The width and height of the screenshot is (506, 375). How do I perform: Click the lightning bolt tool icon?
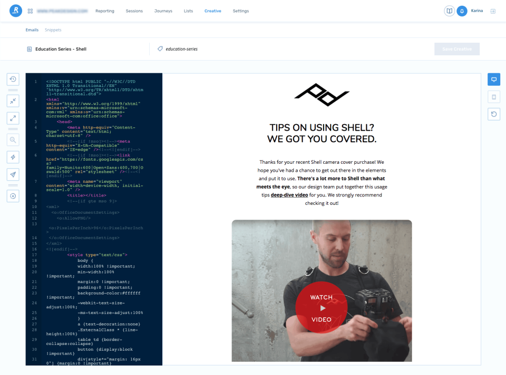[x=13, y=157]
